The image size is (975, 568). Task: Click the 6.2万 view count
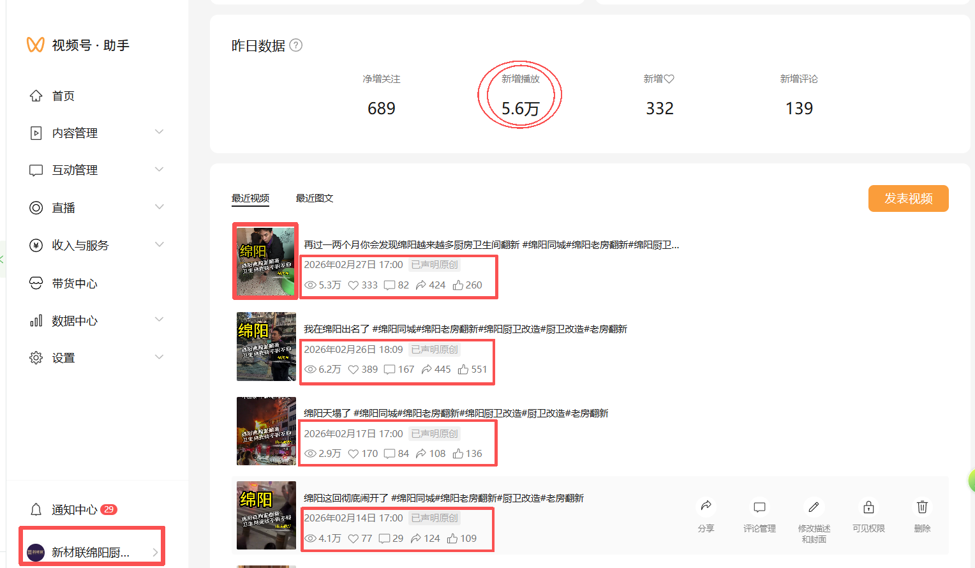tap(330, 370)
